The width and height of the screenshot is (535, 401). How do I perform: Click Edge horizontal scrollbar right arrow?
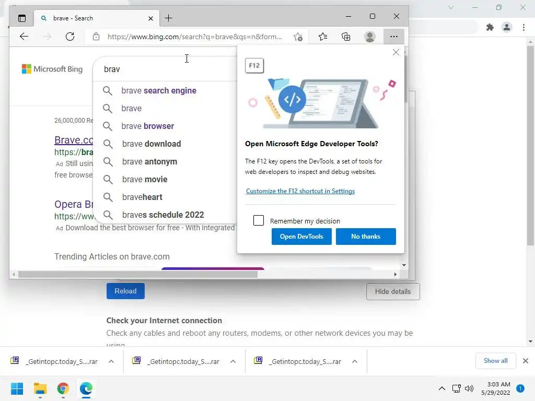point(396,275)
